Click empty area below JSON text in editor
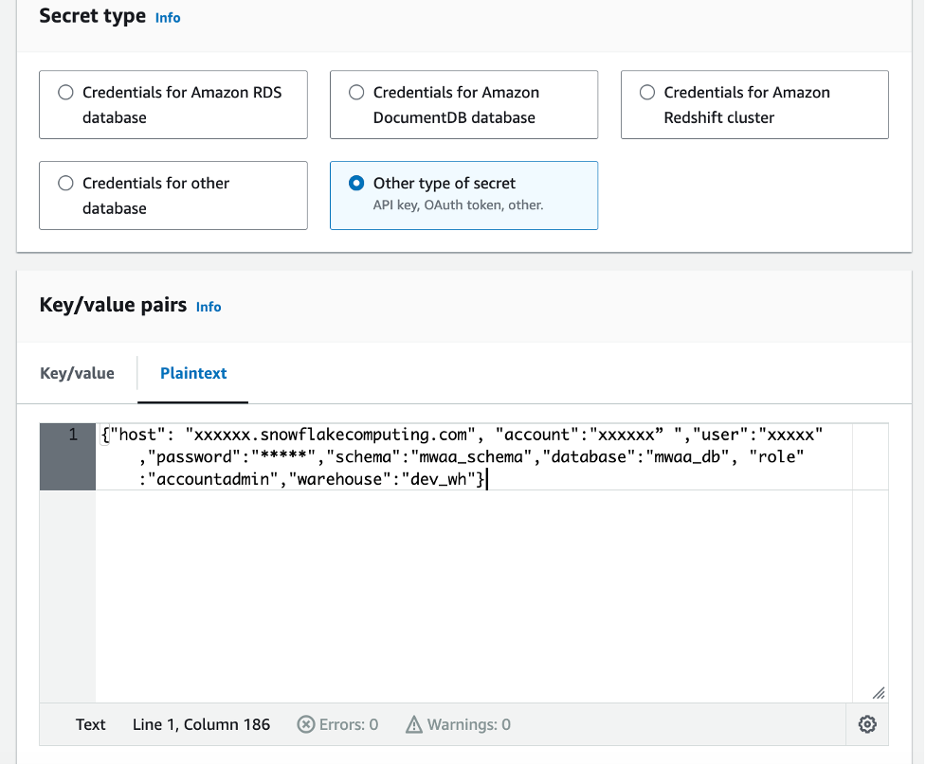The image size is (926, 765). pos(474,596)
